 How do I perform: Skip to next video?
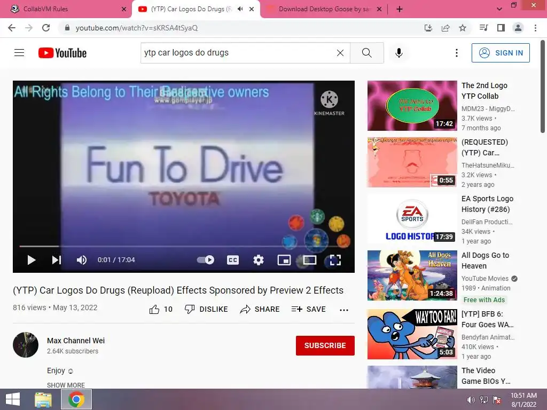tap(57, 260)
